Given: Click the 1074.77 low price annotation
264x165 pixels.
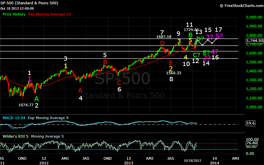Looking at the screenshot, I should coord(26,105).
